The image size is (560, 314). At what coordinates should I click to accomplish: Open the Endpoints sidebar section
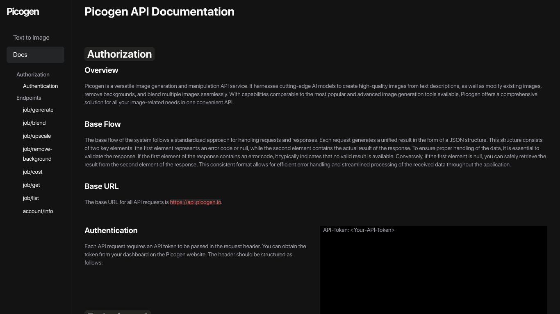(29, 98)
